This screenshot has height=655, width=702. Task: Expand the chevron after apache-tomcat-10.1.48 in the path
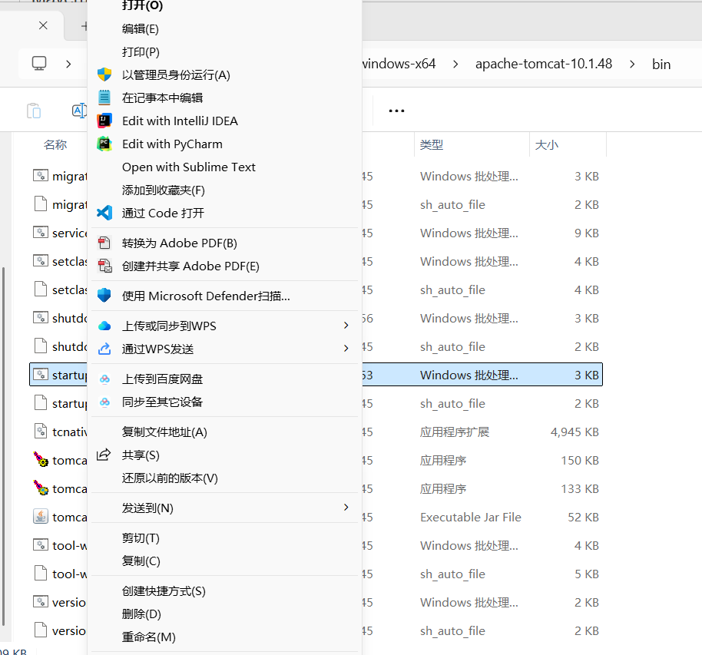(632, 64)
